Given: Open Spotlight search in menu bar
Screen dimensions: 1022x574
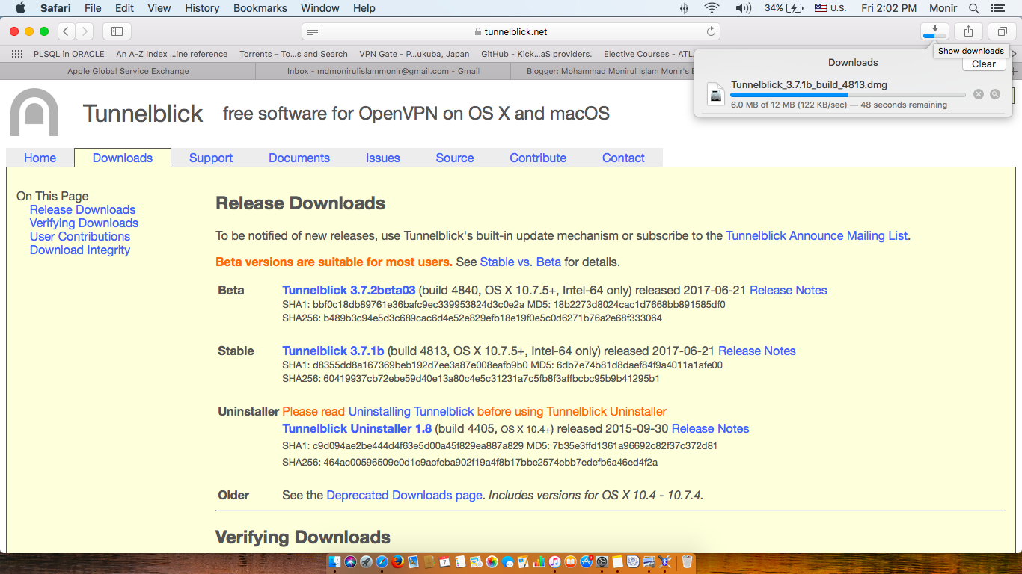Looking at the screenshot, I should tap(974, 8).
